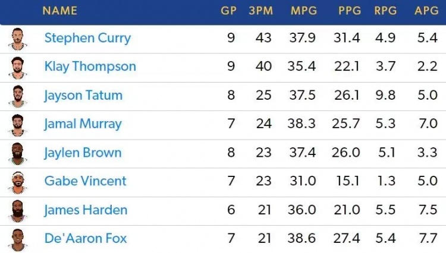
Task: Click Jaylen Brown's avatar icon
Action: tap(18, 153)
